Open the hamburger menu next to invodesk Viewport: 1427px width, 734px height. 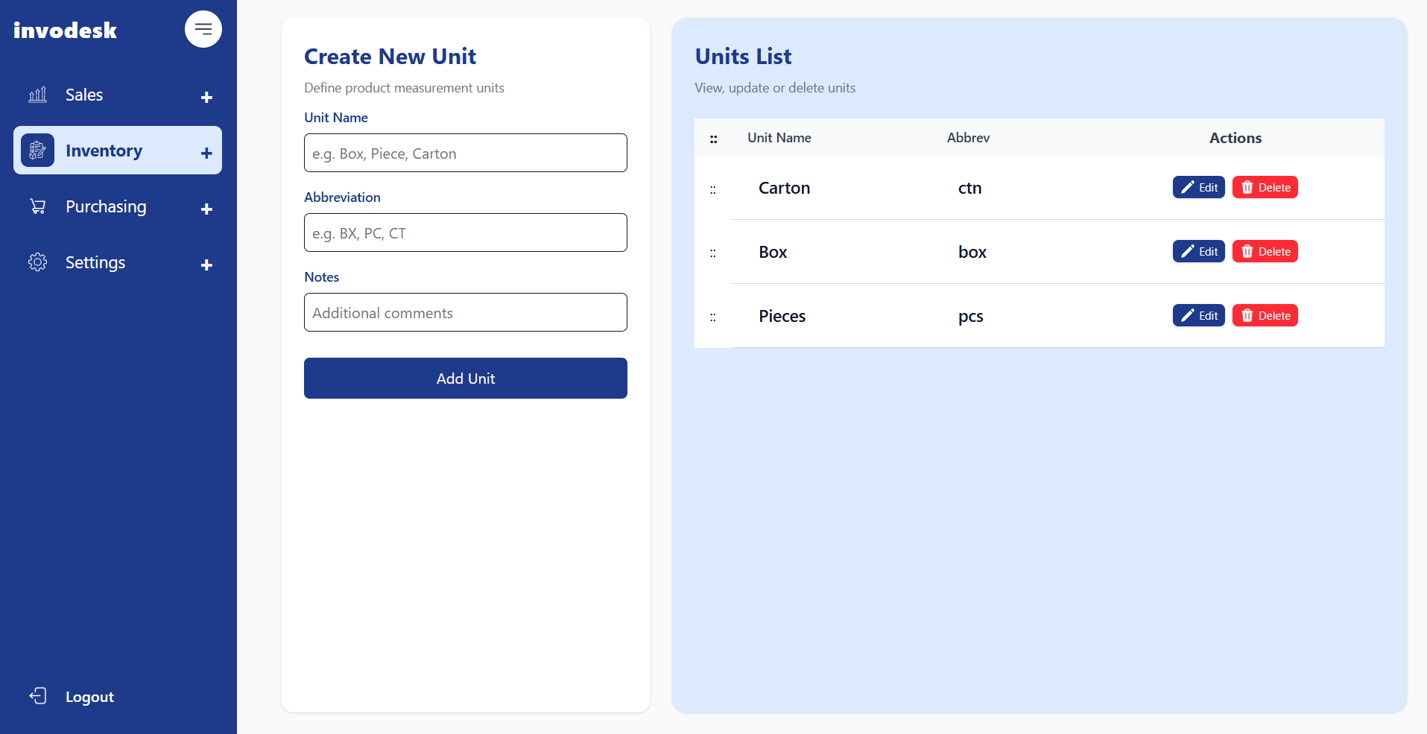click(x=203, y=29)
